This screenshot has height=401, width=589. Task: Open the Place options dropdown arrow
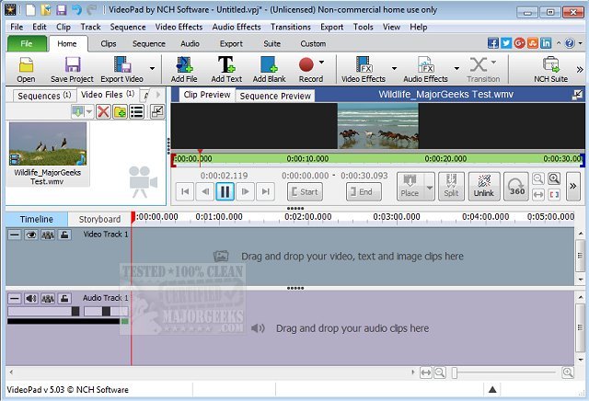tap(430, 187)
